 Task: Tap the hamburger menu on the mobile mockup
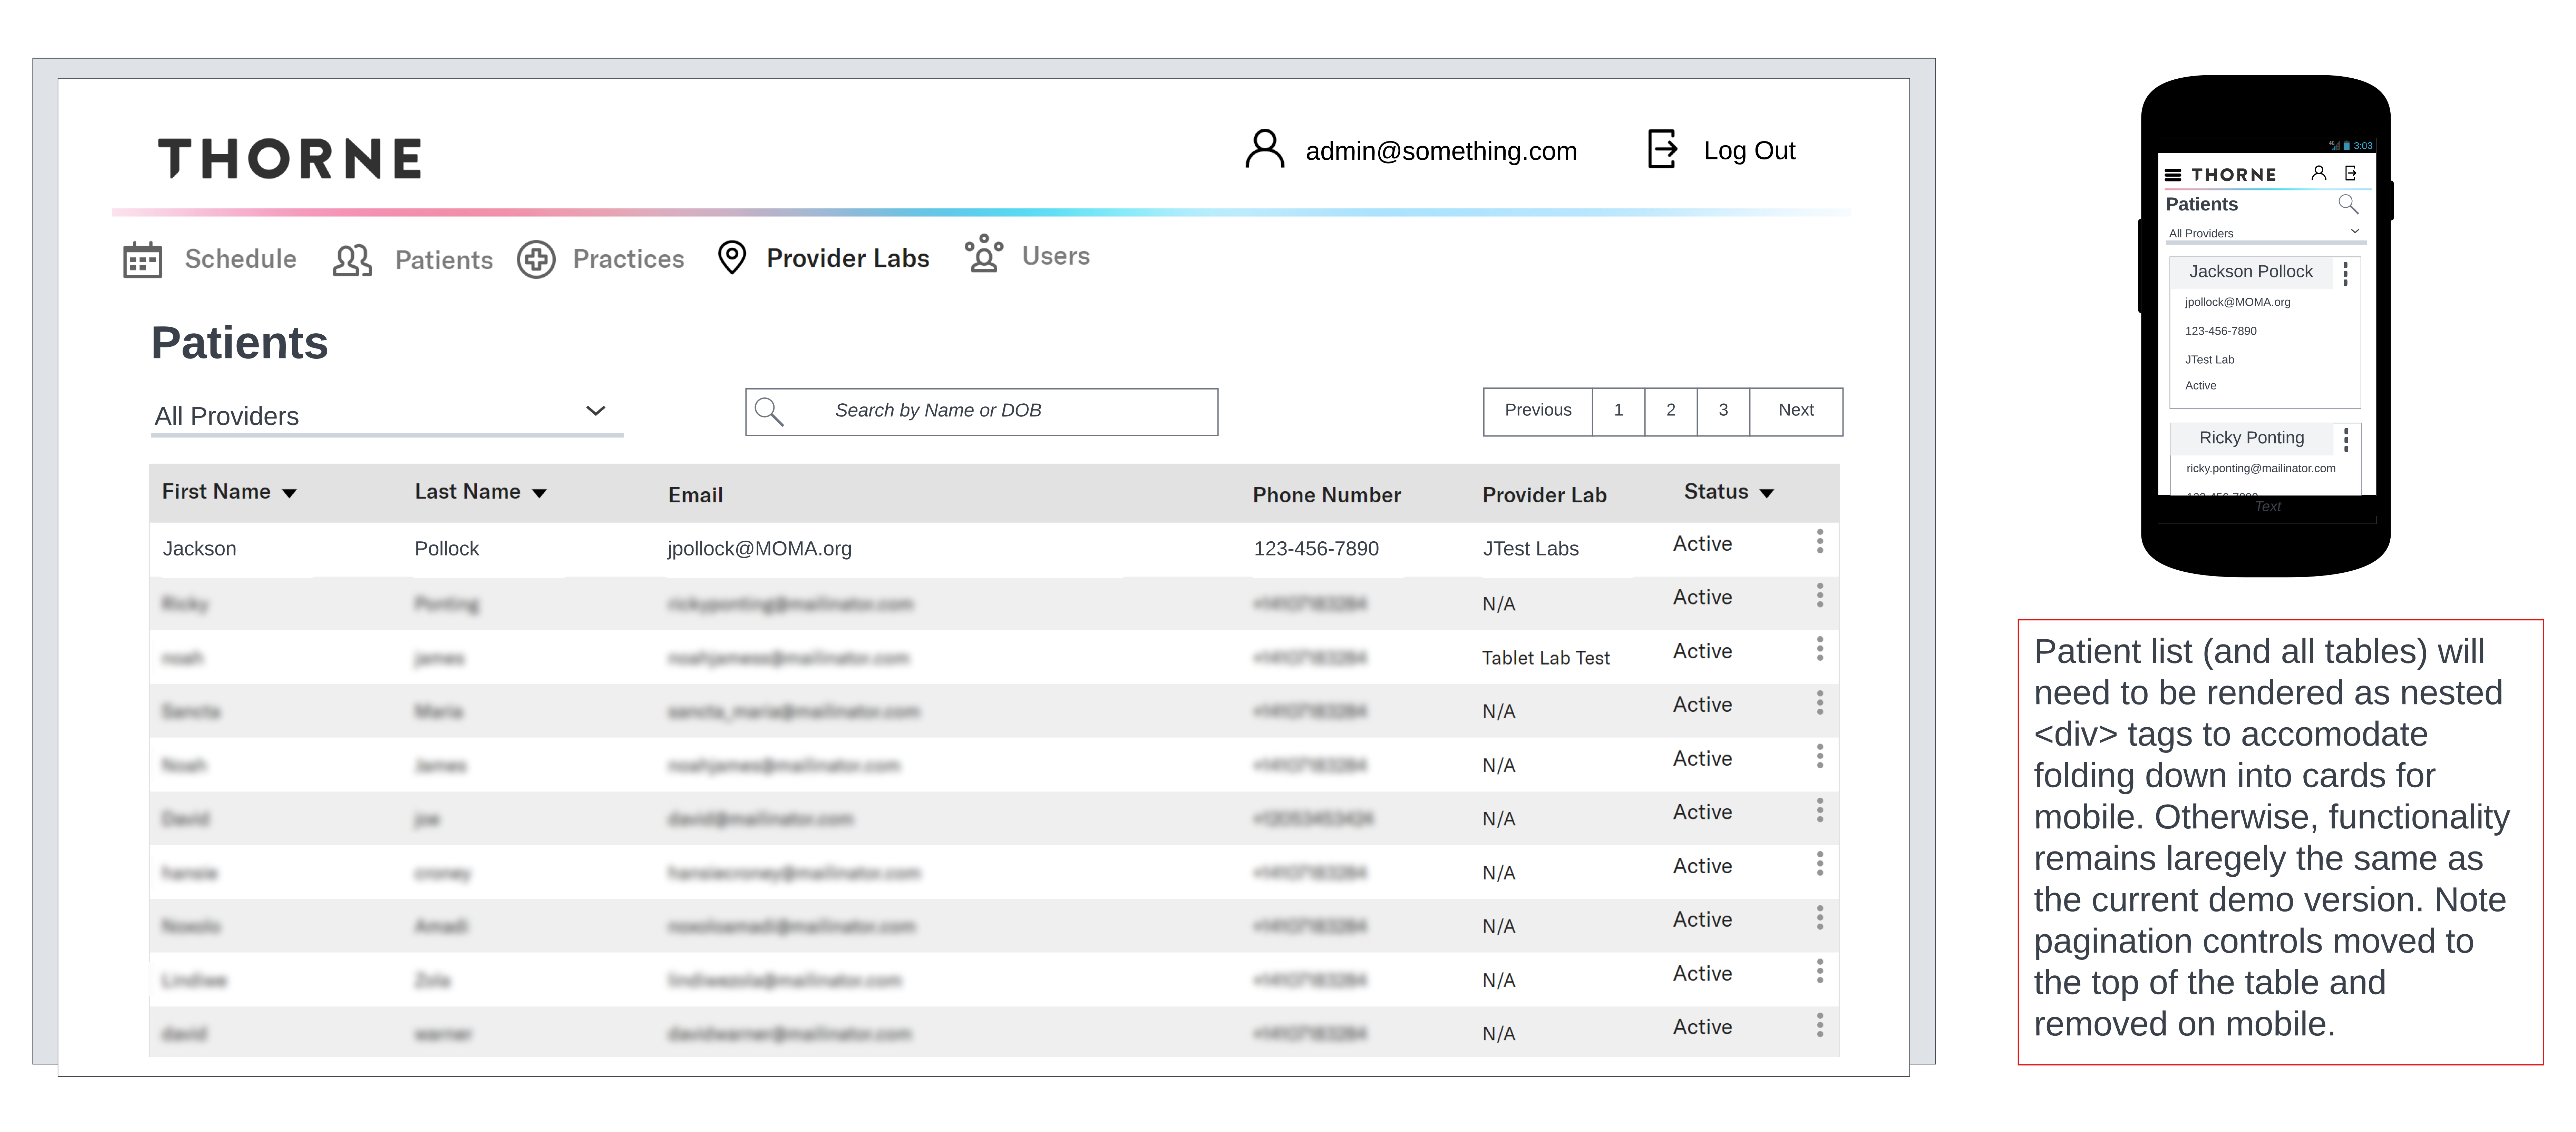[x=2173, y=175]
